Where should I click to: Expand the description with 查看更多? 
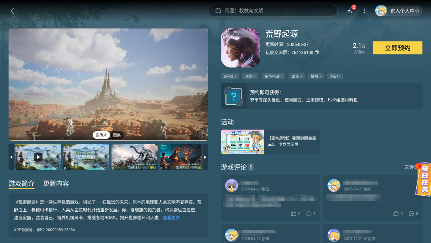pyautogui.click(x=171, y=218)
